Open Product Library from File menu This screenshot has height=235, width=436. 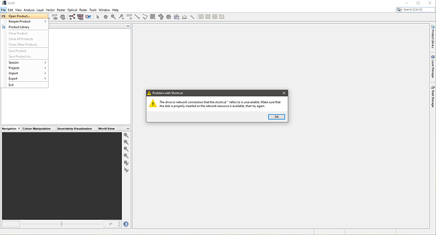tap(25, 27)
